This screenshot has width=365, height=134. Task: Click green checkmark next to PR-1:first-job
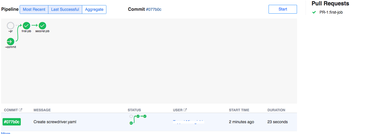click(314, 12)
